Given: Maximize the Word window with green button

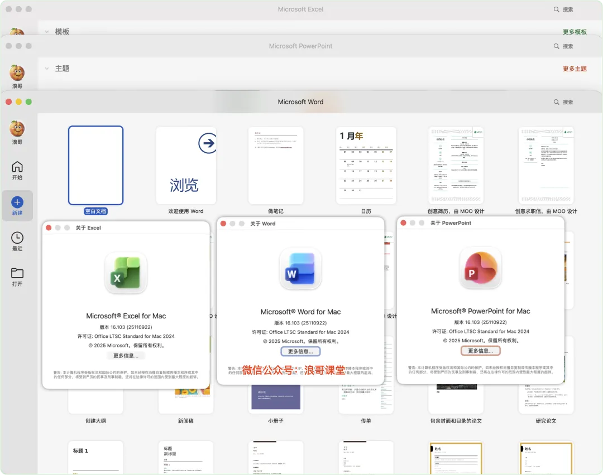Looking at the screenshot, I should pyautogui.click(x=28, y=102).
